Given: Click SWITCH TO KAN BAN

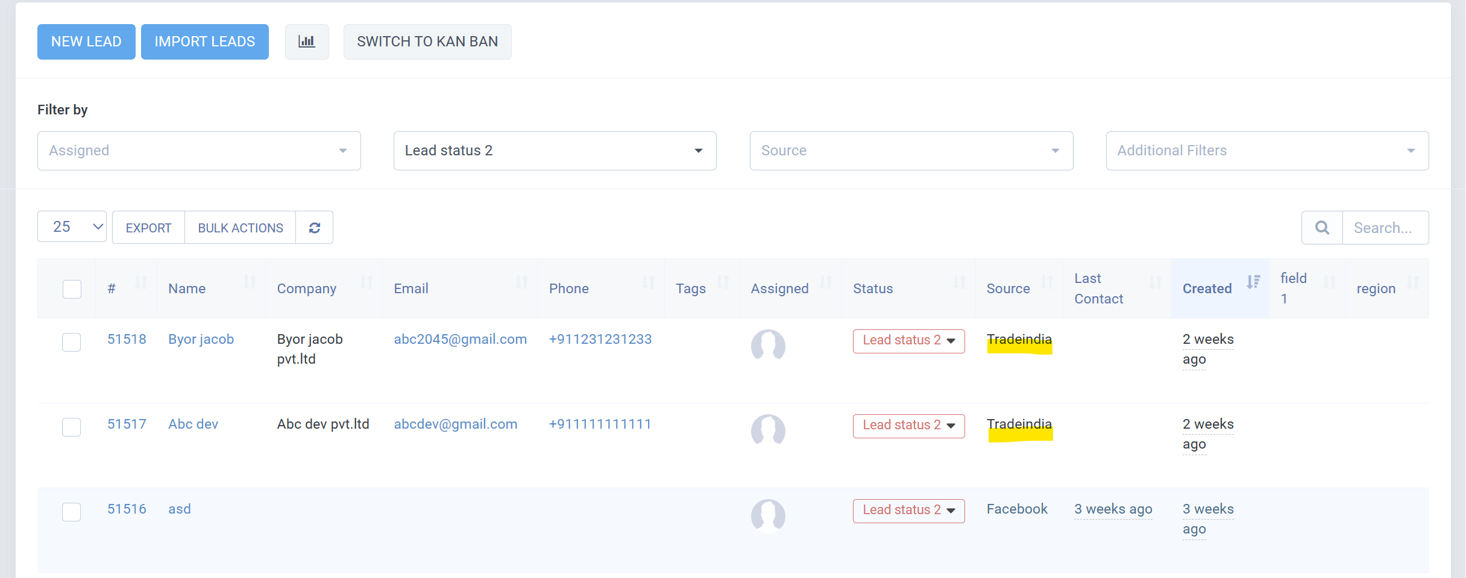Looking at the screenshot, I should click(427, 42).
